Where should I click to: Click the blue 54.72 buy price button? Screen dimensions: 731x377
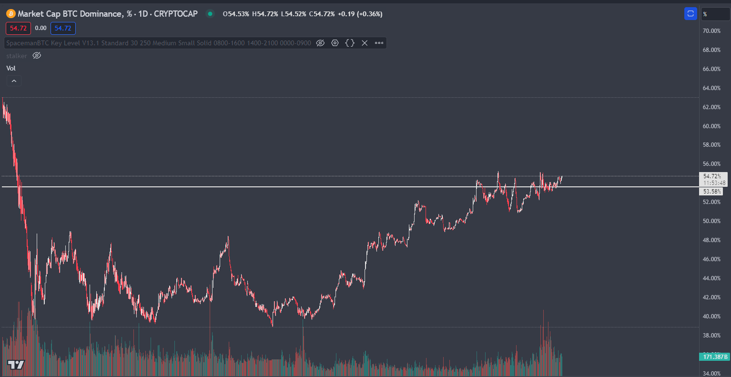tap(63, 28)
